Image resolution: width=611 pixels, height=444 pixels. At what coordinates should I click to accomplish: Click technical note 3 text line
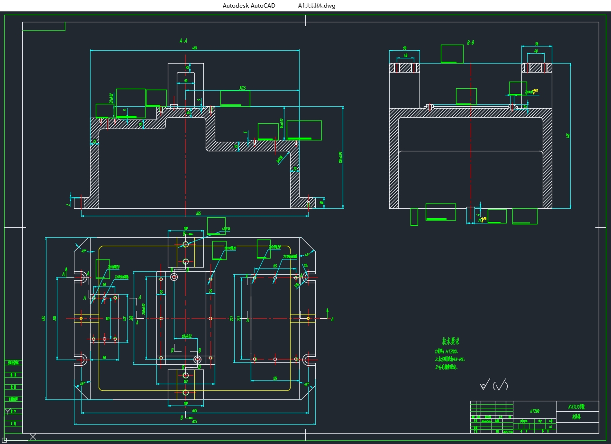pyautogui.click(x=447, y=367)
